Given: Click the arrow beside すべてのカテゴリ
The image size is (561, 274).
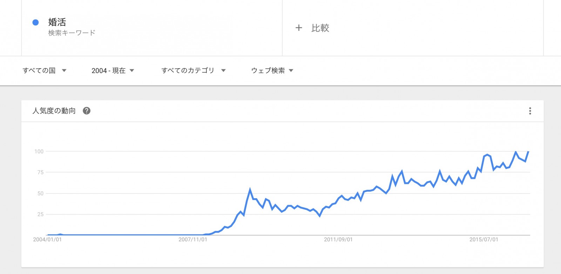Looking at the screenshot, I should (223, 71).
